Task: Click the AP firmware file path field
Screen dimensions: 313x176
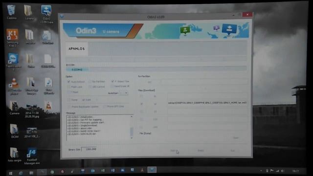Action: coord(207,103)
